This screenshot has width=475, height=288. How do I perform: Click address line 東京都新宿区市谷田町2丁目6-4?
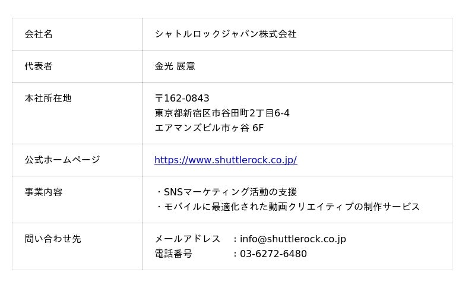click(x=222, y=113)
